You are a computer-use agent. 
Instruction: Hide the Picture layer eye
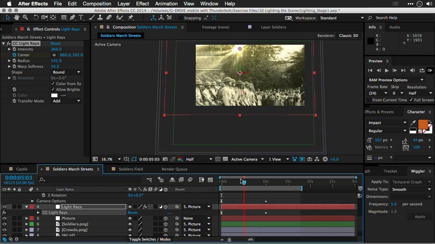4,218
